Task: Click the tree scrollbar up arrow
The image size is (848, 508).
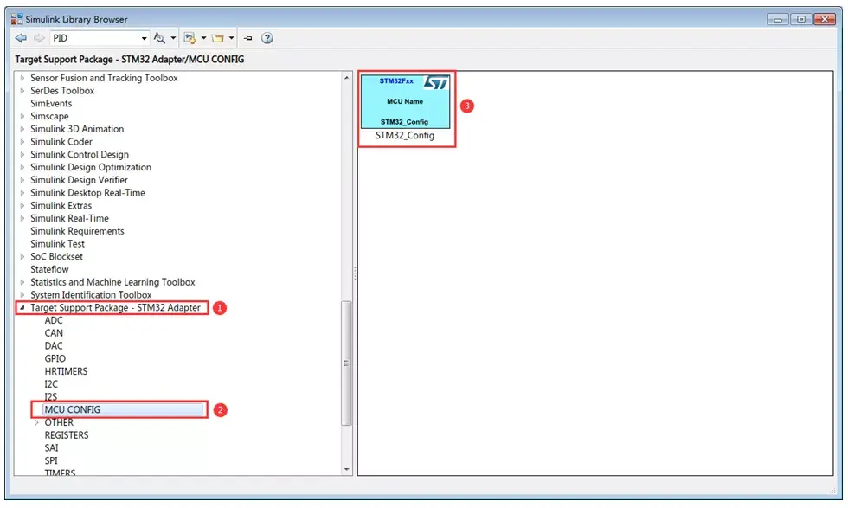Action: [347, 78]
